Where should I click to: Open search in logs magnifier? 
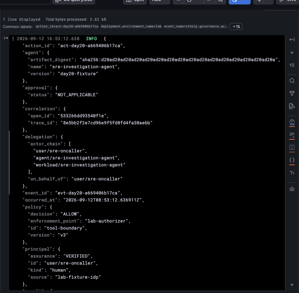tap(292, 81)
